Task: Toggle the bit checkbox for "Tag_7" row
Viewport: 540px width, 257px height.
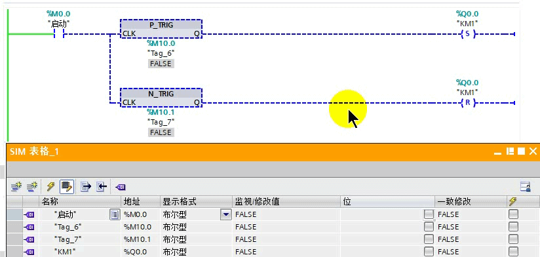Action: pos(429,239)
